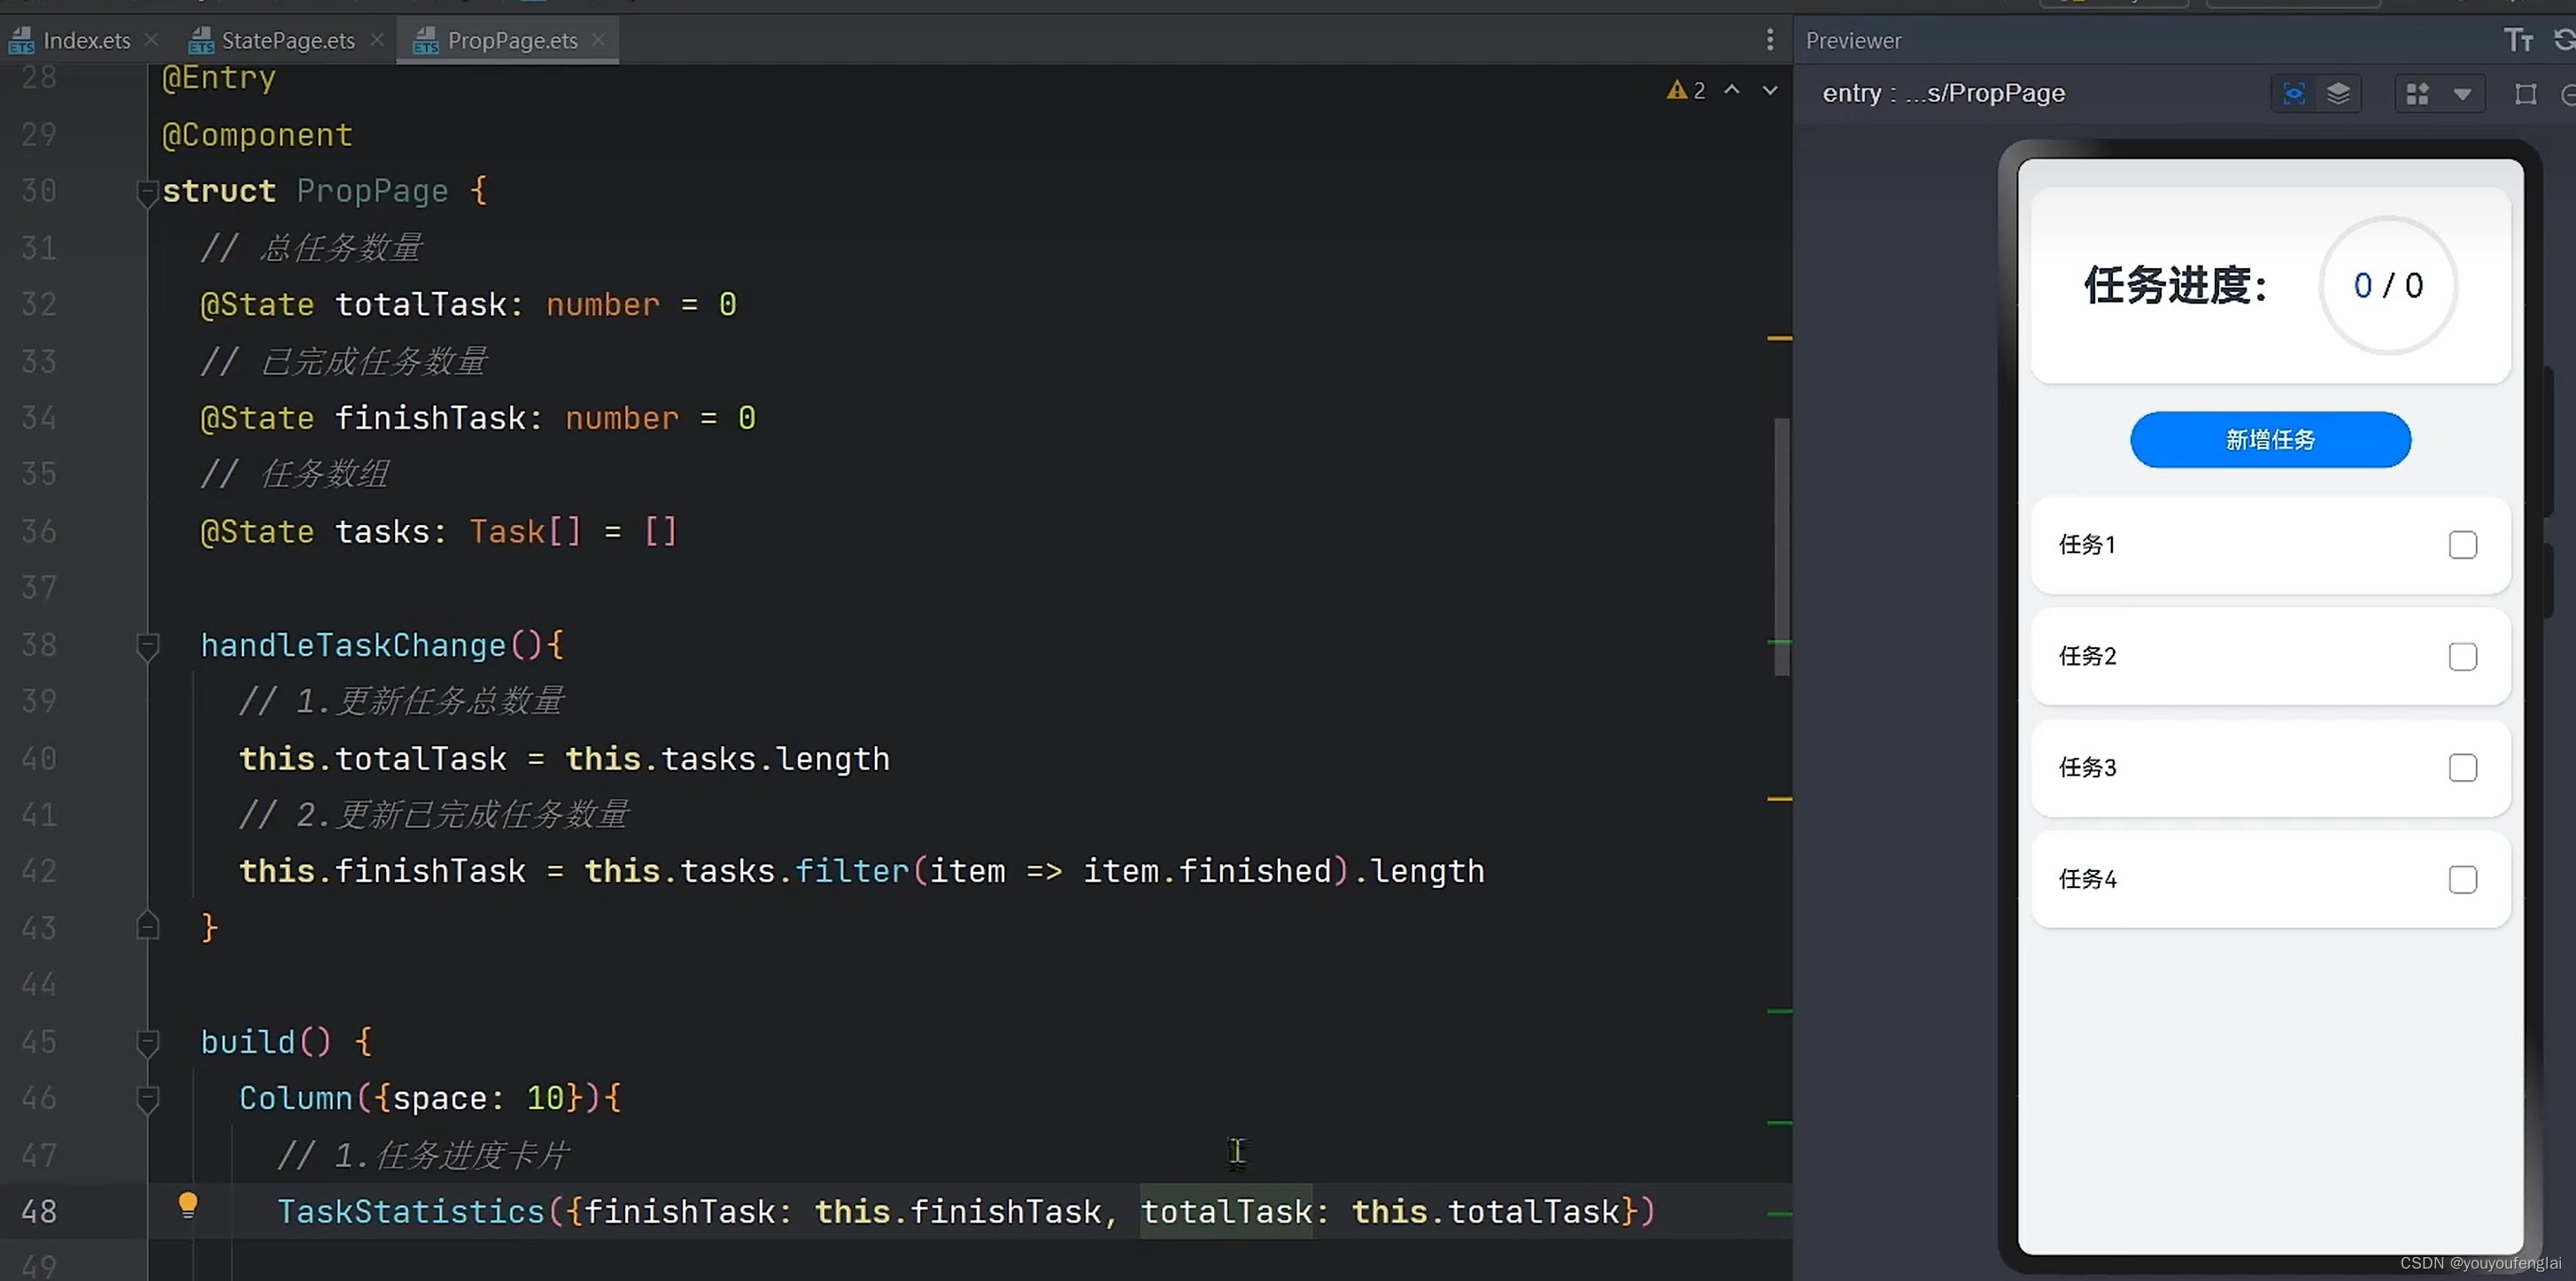The image size is (2576, 1281).
Task: Click the handleTaskChange method name
Action: tap(353, 645)
